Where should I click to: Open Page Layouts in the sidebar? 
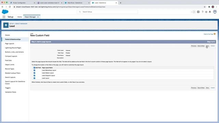(x=10, y=43)
